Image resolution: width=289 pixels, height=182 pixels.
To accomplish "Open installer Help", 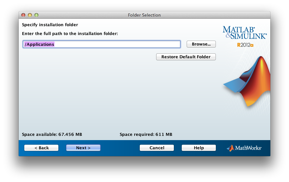I will 199,148.
